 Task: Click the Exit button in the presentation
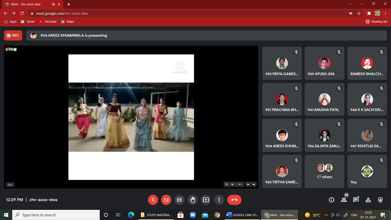10,185
